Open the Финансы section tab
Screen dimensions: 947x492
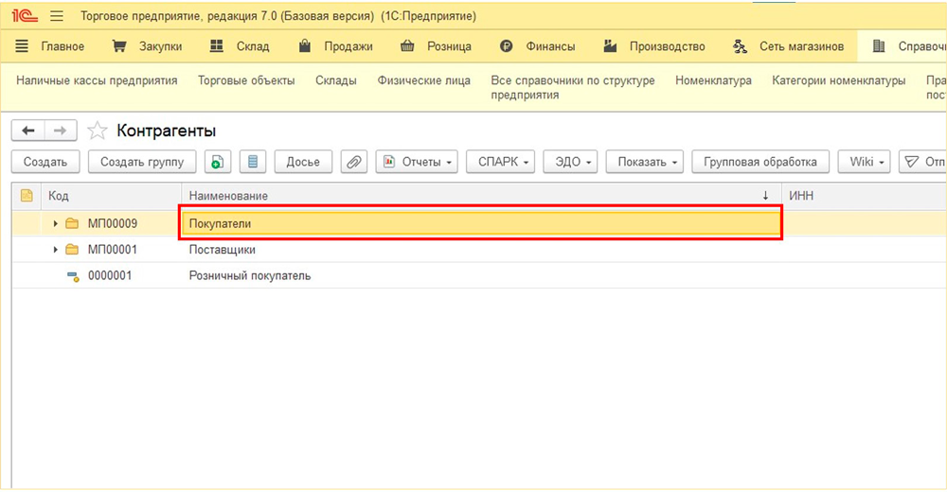pos(537,46)
